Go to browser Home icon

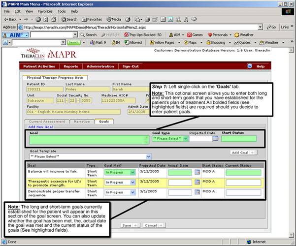click(54, 19)
